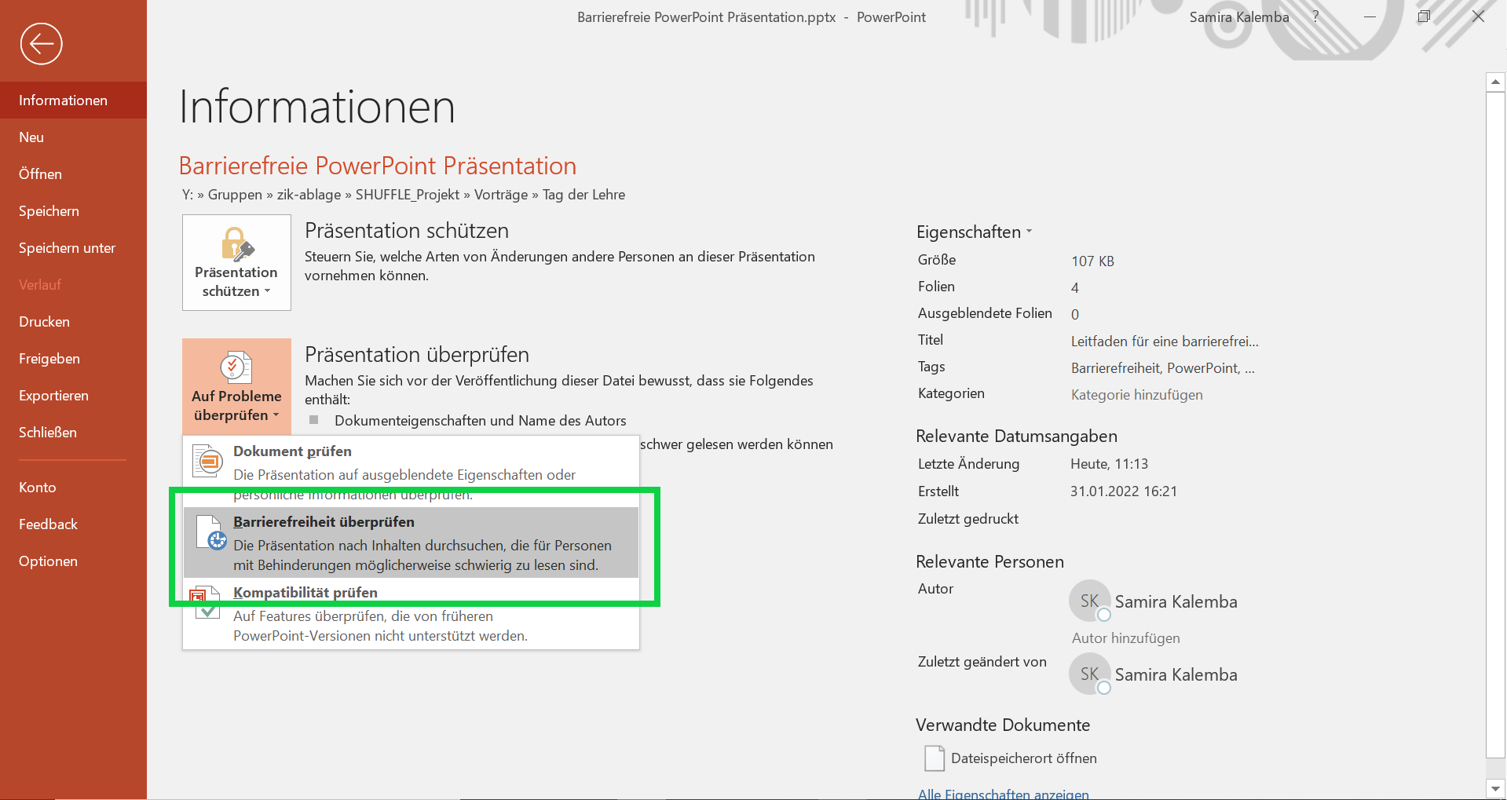The height and width of the screenshot is (800, 1507).
Task: Open Alle Eigenschaften anzeigen
Action: 1003,793
